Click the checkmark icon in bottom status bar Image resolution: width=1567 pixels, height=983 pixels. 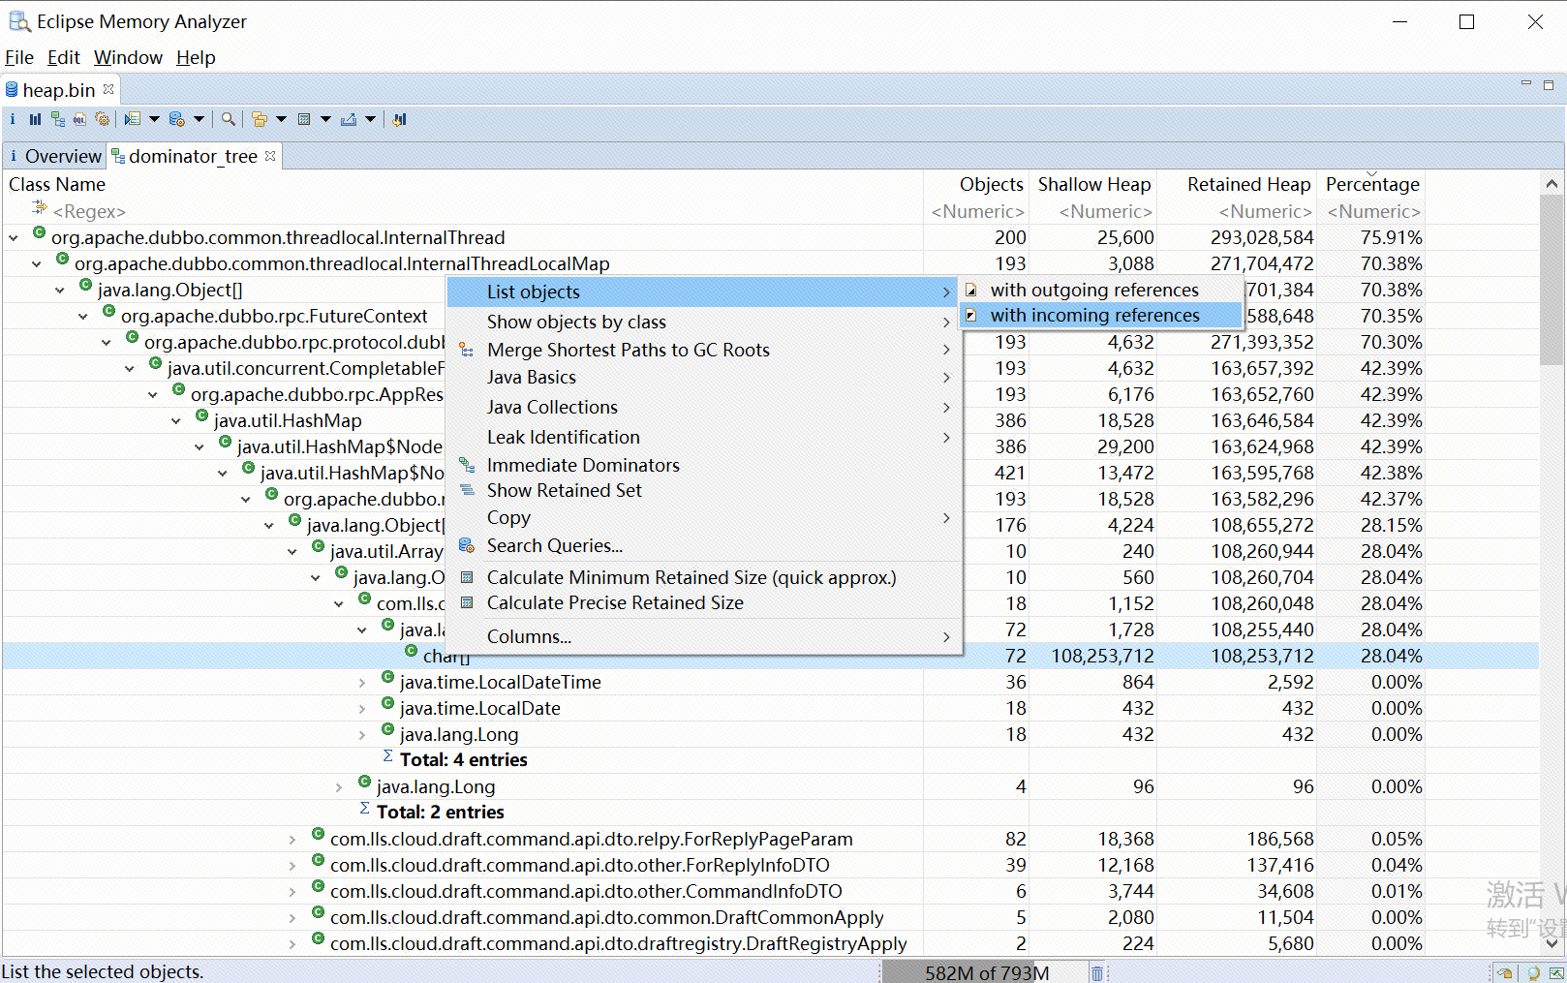click(1557, 972)
